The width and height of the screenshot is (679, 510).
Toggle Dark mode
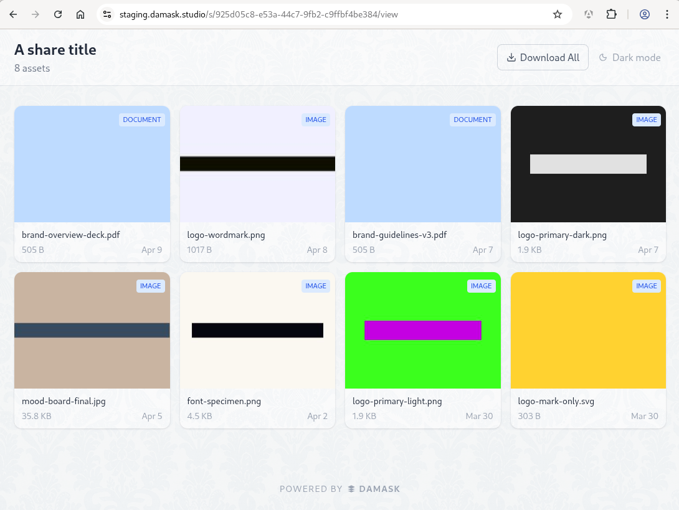coord(630,57)
